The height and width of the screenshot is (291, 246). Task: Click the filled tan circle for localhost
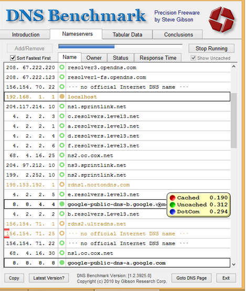[62, 96]
